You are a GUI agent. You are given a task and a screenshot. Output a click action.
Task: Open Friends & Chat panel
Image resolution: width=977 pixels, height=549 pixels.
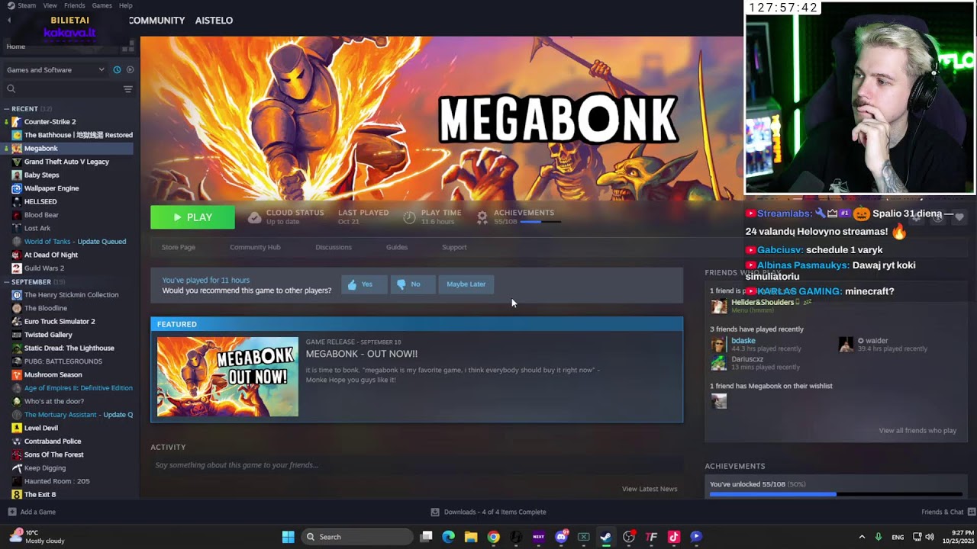click(x=946, y=512)
